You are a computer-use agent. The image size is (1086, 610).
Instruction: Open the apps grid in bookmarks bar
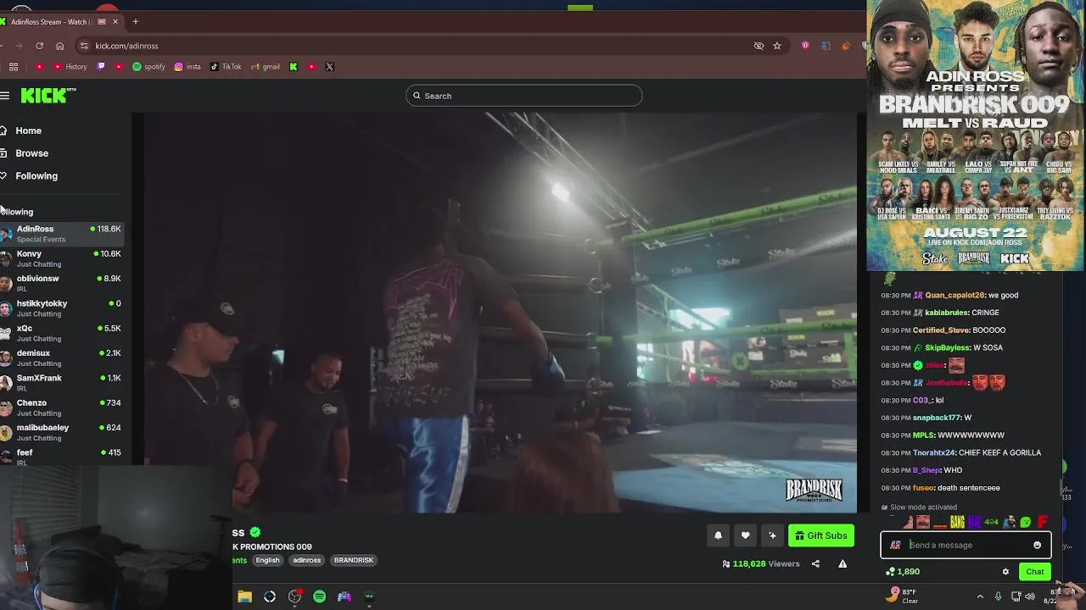coord(14,67)
